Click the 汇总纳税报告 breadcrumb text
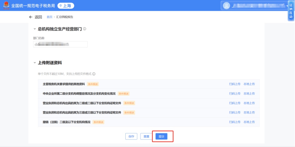 click(x=64, y=17)
